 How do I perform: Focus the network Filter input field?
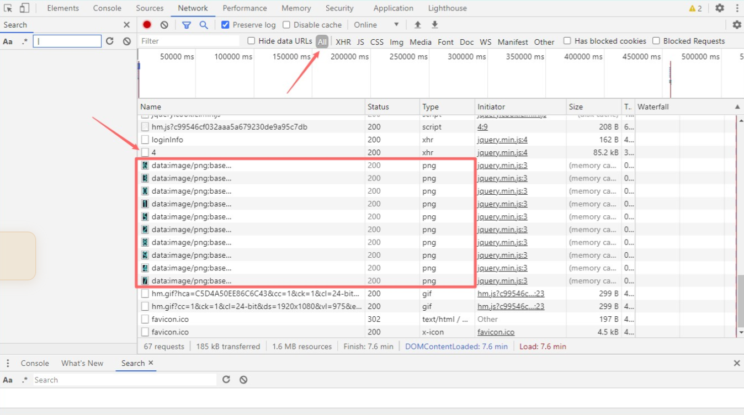point(189,41)
